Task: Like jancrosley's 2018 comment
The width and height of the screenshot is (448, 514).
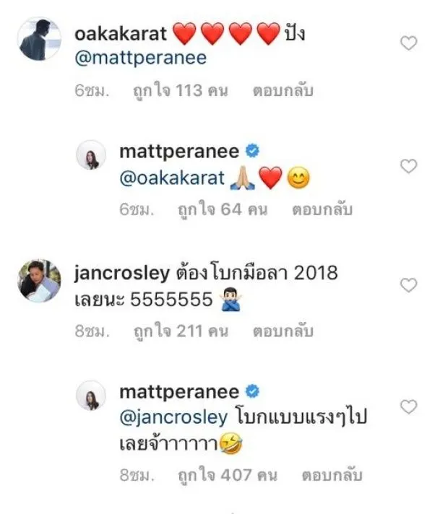Action: 408,285
